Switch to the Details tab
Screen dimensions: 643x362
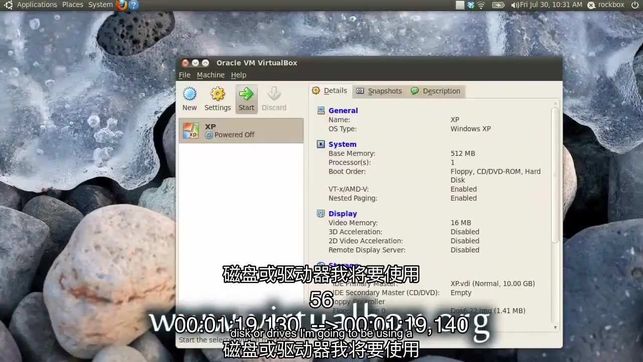tap(330, 91)
